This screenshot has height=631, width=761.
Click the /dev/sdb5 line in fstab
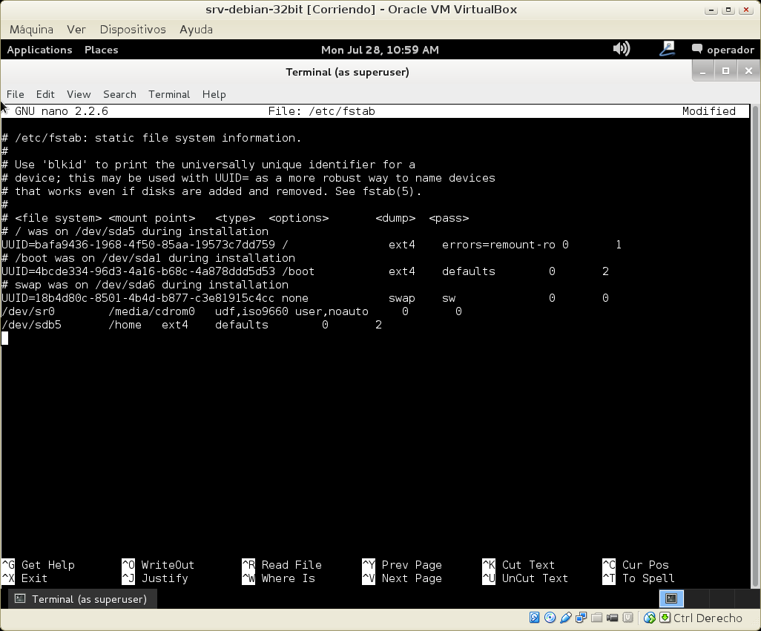pyautogui.click(x=191, y=325)
